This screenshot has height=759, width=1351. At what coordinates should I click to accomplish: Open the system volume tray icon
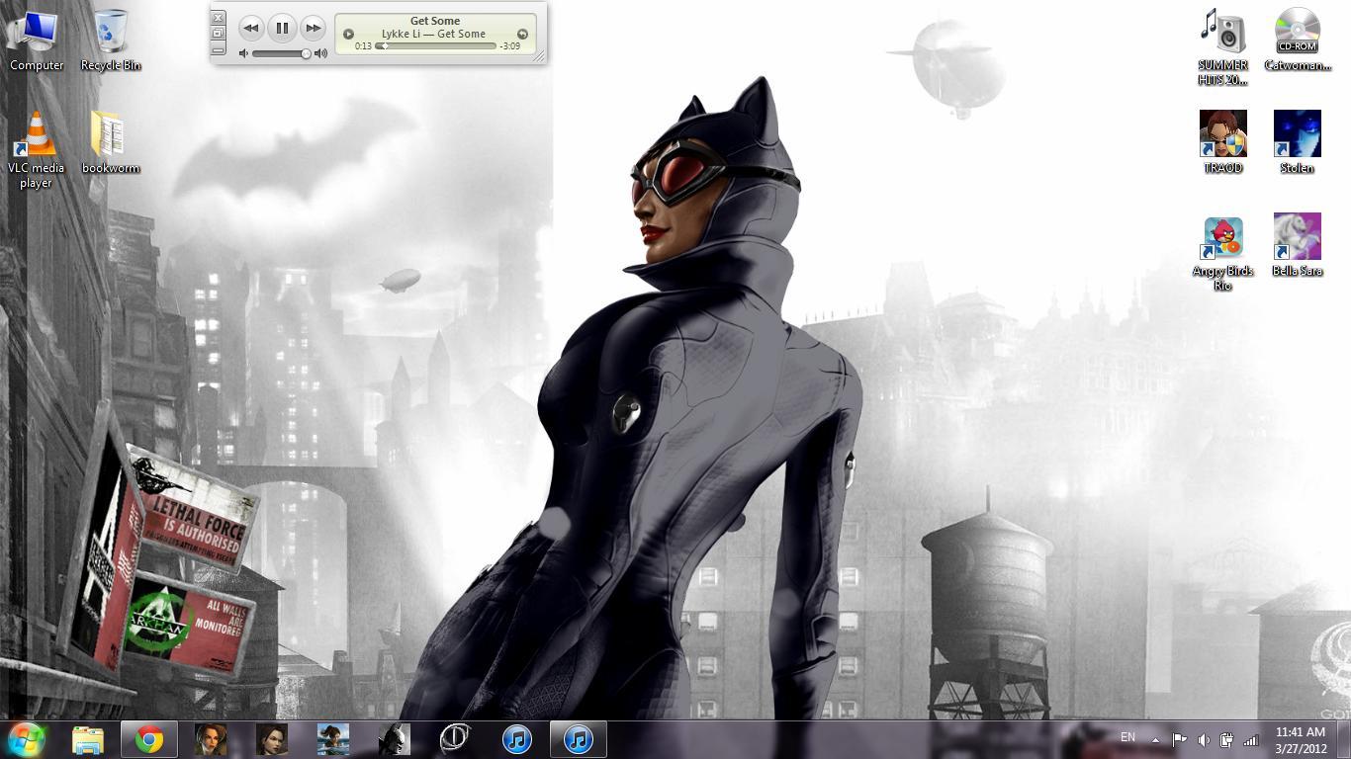pyautogui.click(x=1204, y=739)
